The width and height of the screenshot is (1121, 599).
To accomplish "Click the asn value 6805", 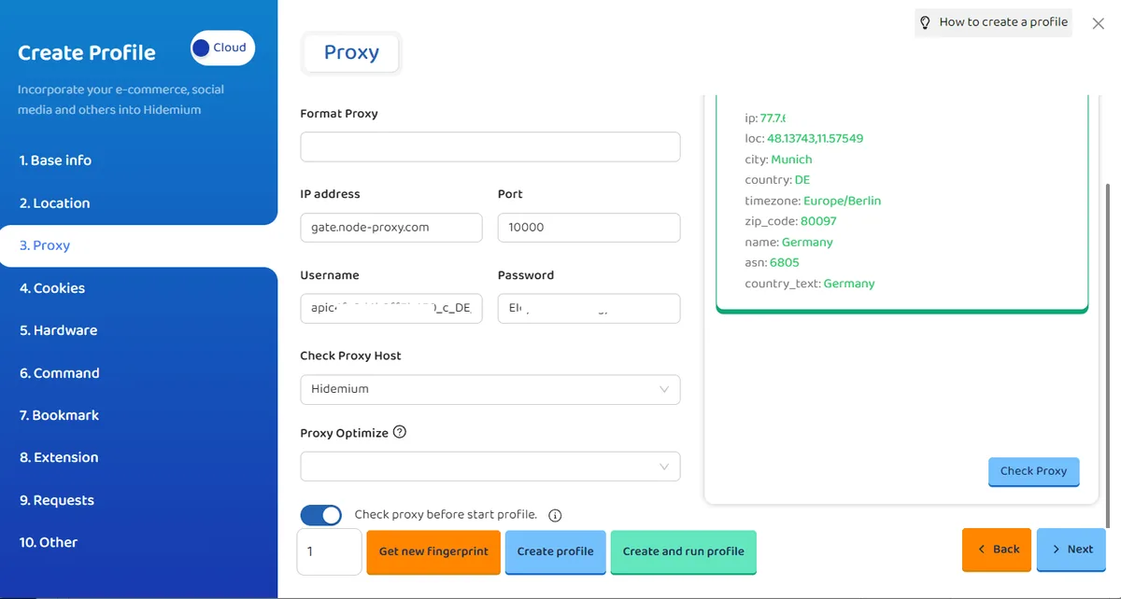I will (x=785, y=263).
